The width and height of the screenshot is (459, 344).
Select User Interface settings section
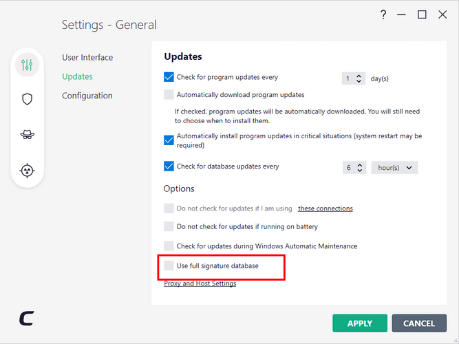tap(87, 58)
